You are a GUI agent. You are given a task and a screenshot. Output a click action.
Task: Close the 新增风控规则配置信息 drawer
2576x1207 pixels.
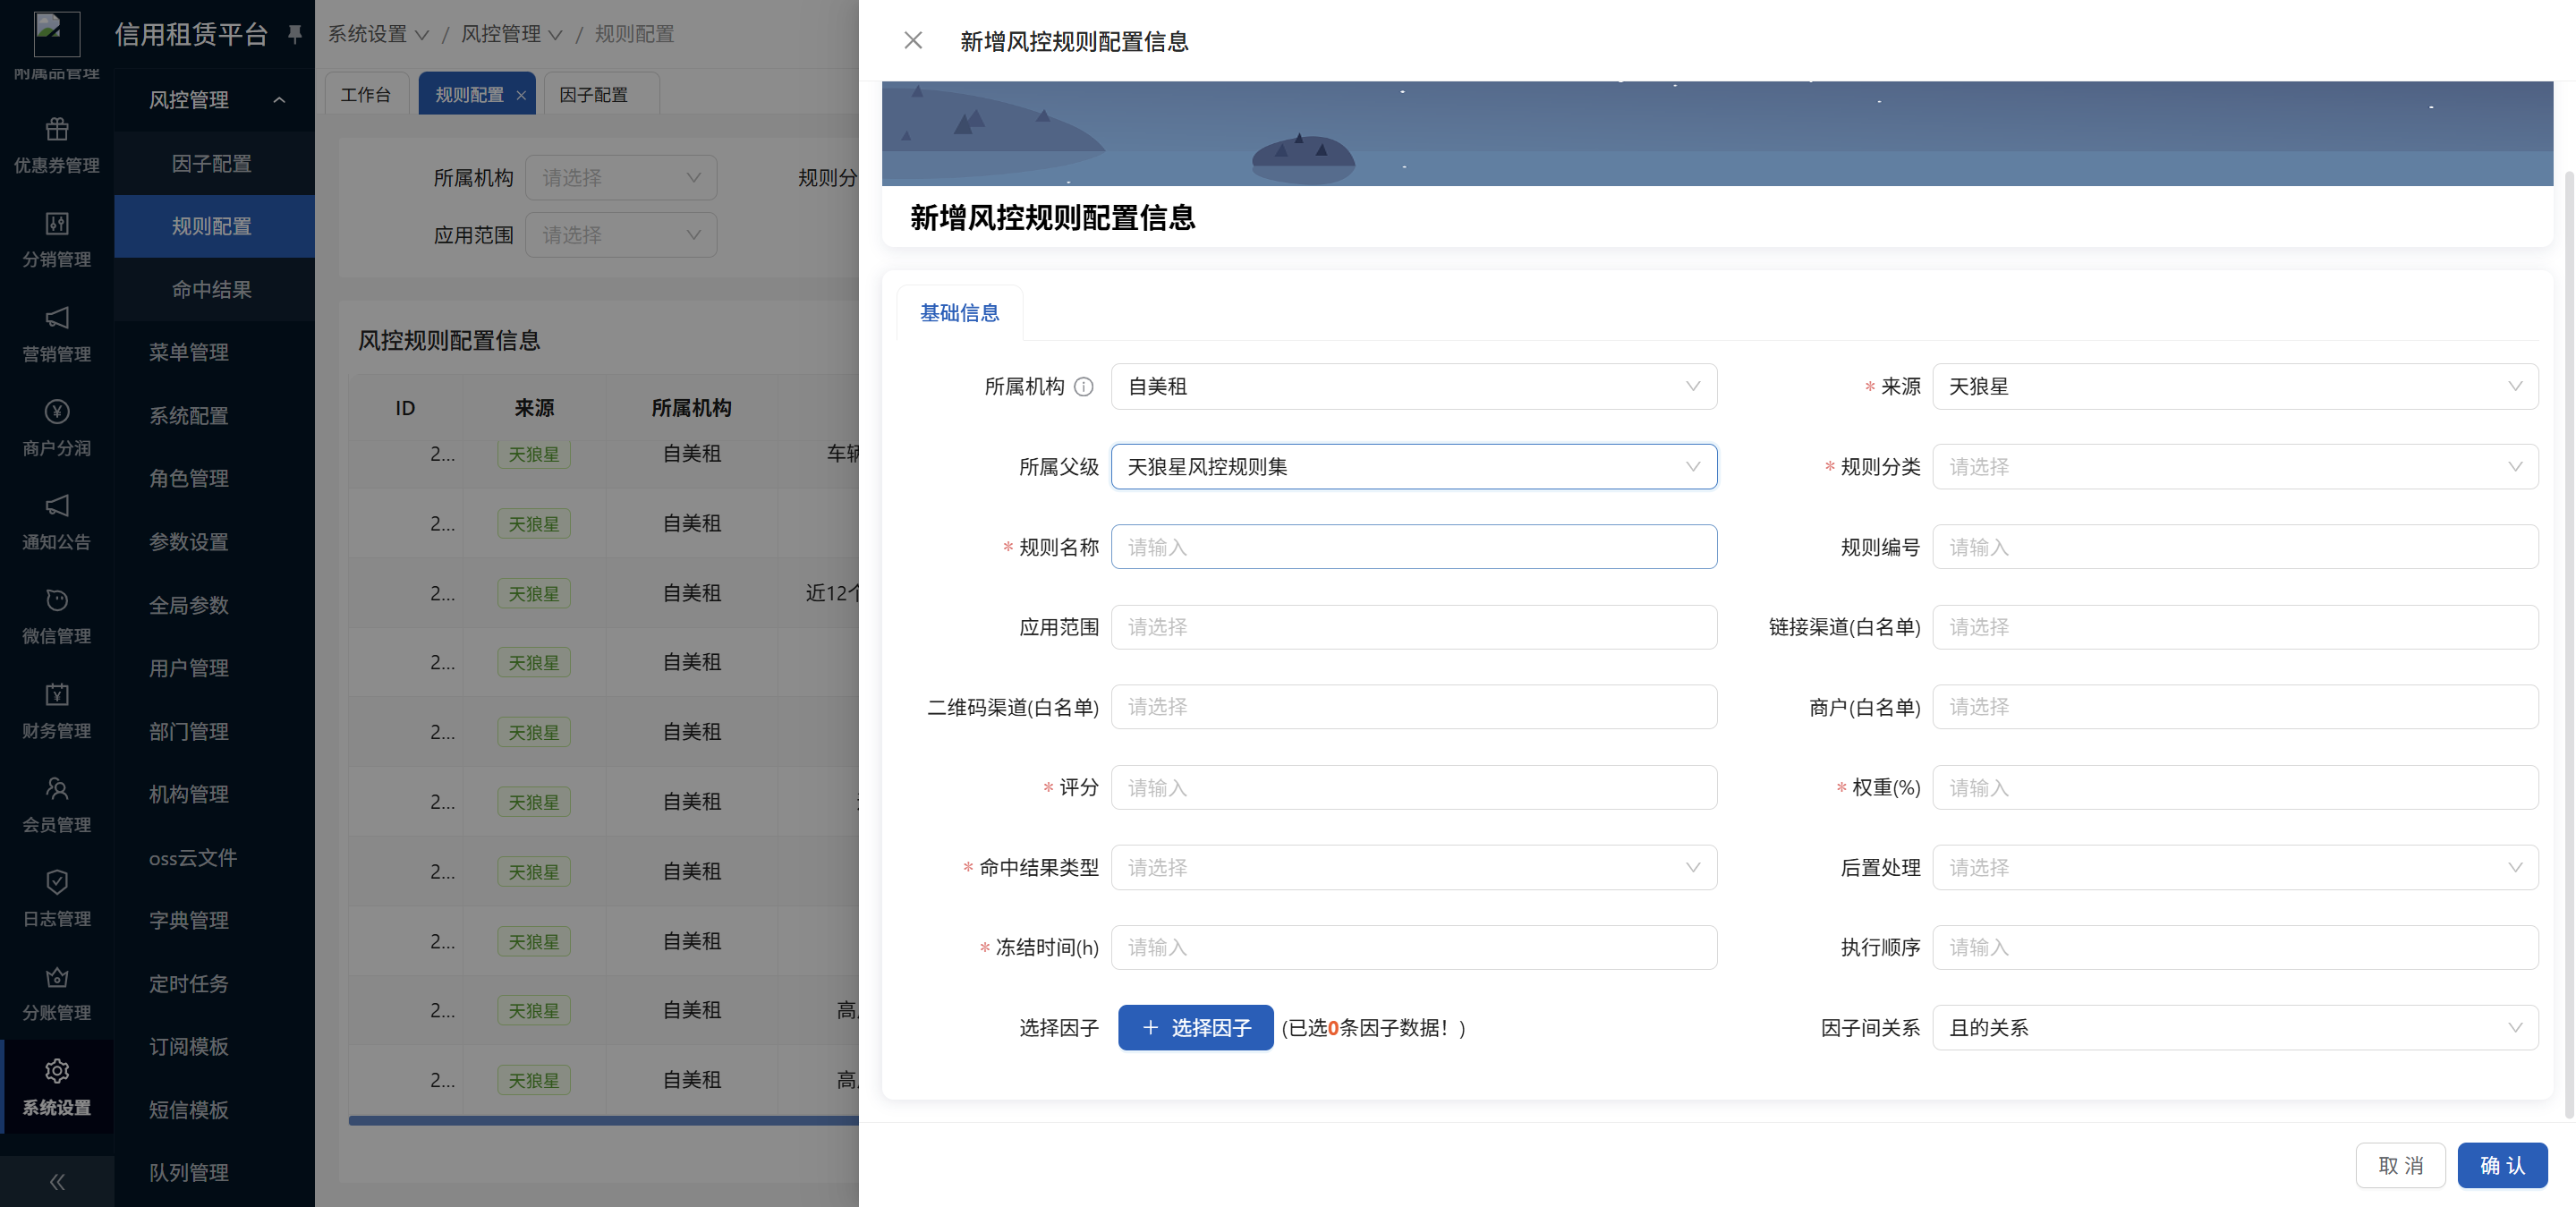(912, 40)
